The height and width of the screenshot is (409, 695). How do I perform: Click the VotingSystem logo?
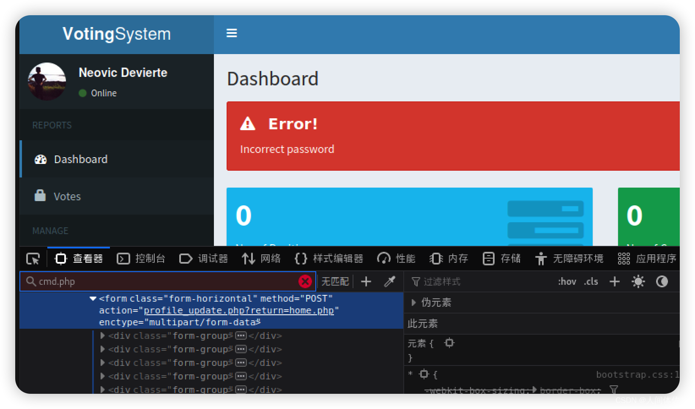coord(117,34)
